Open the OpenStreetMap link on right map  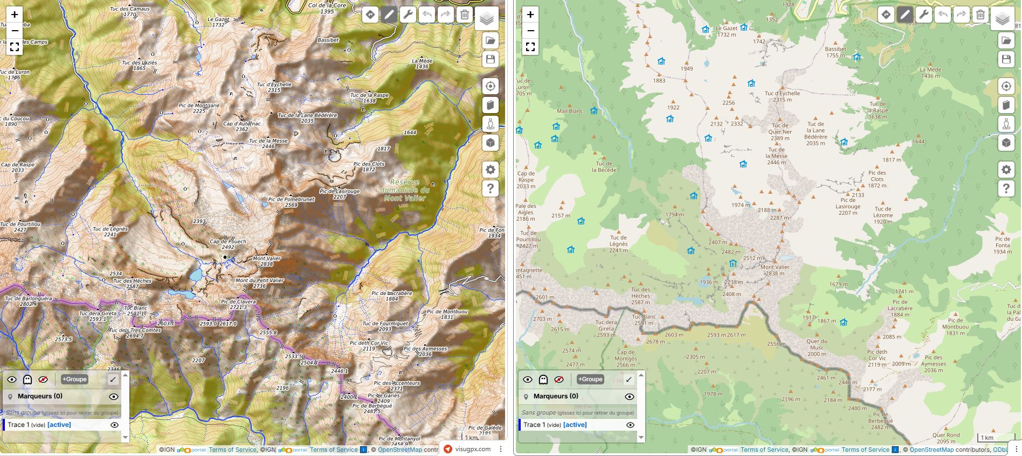931,450
